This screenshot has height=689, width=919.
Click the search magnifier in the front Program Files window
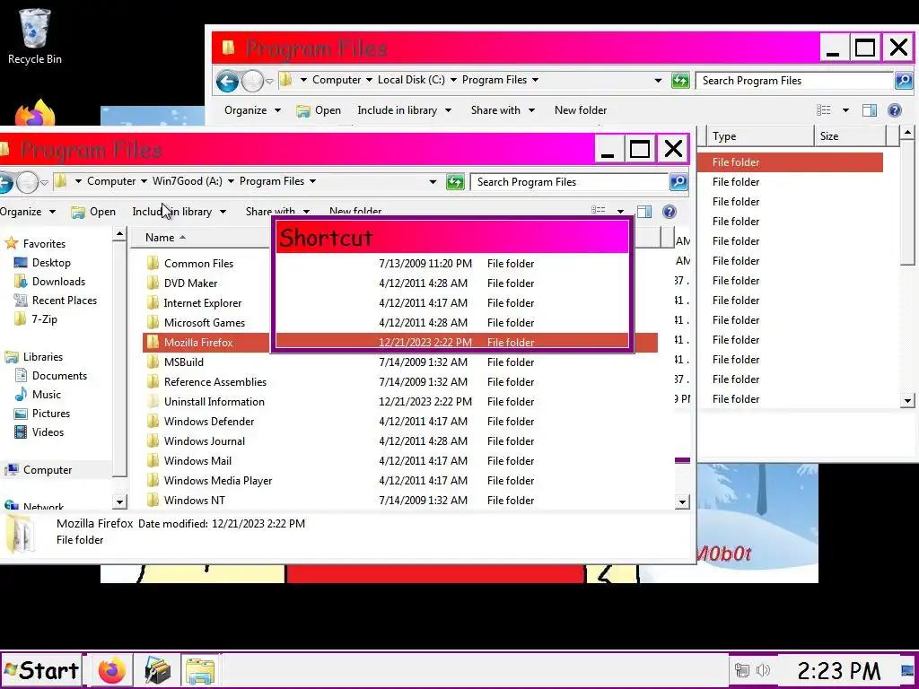pyautogui.click(x=678, y=181)
